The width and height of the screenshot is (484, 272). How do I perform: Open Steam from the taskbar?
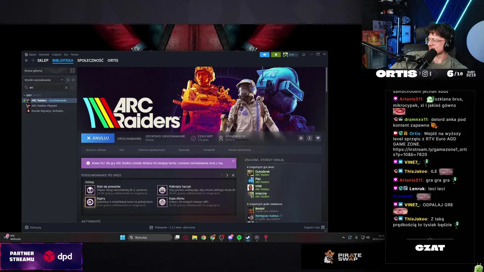point(248,238)
